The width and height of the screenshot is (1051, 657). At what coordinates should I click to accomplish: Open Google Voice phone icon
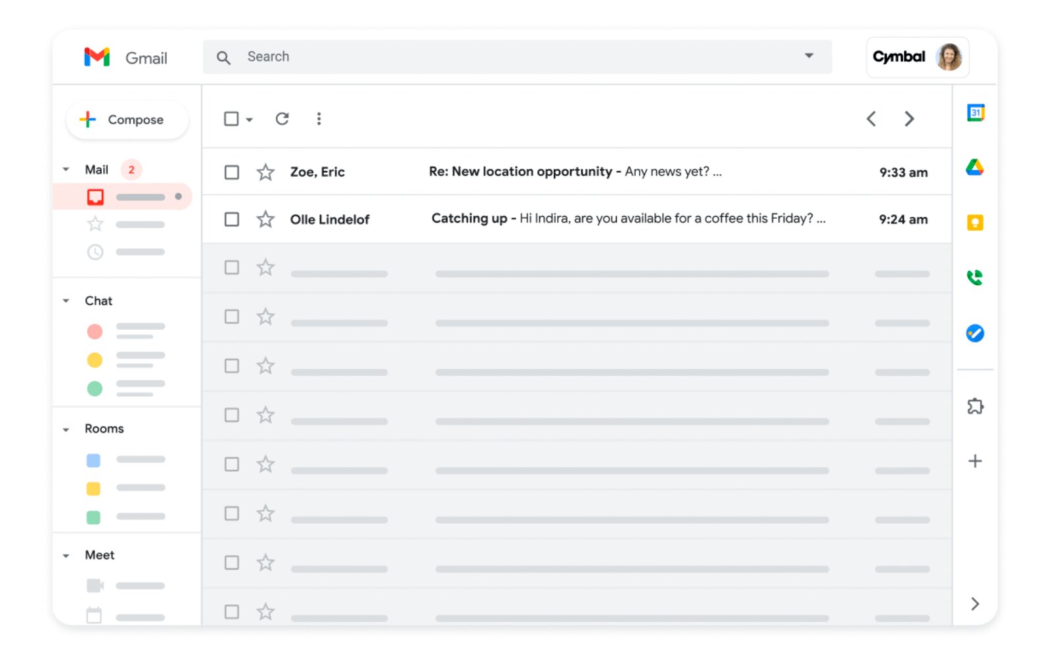(975, 278)
